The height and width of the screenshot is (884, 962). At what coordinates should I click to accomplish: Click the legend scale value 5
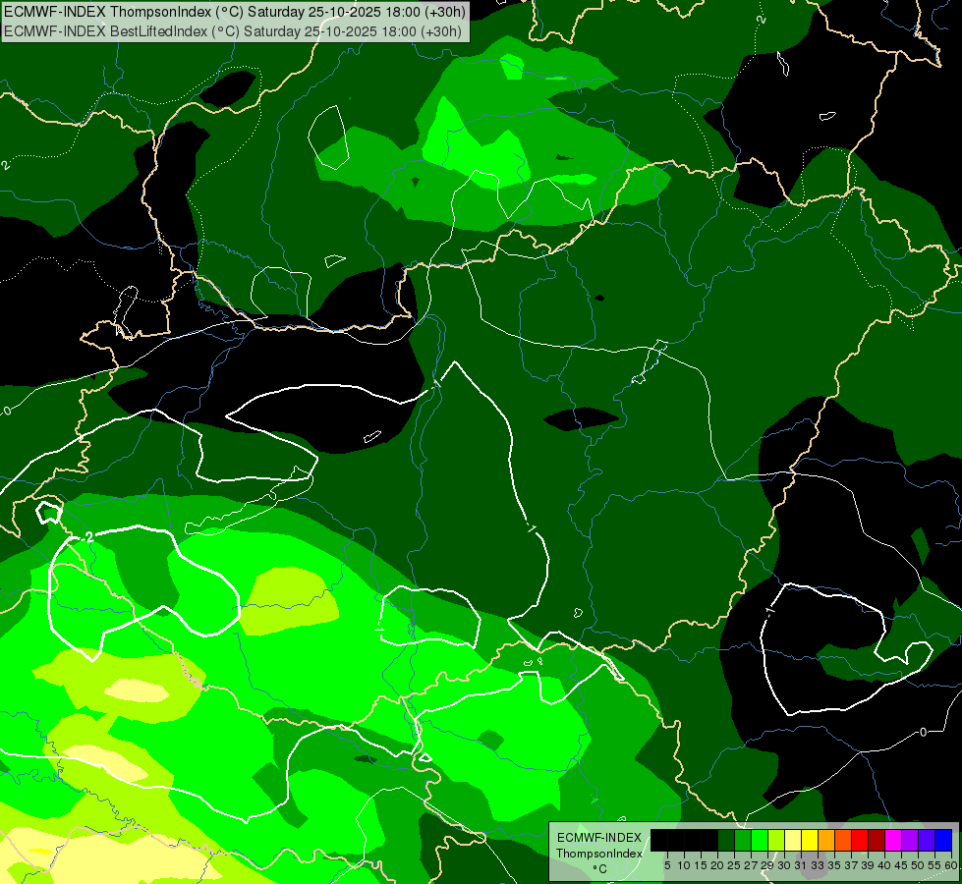[x=667, y=865]
